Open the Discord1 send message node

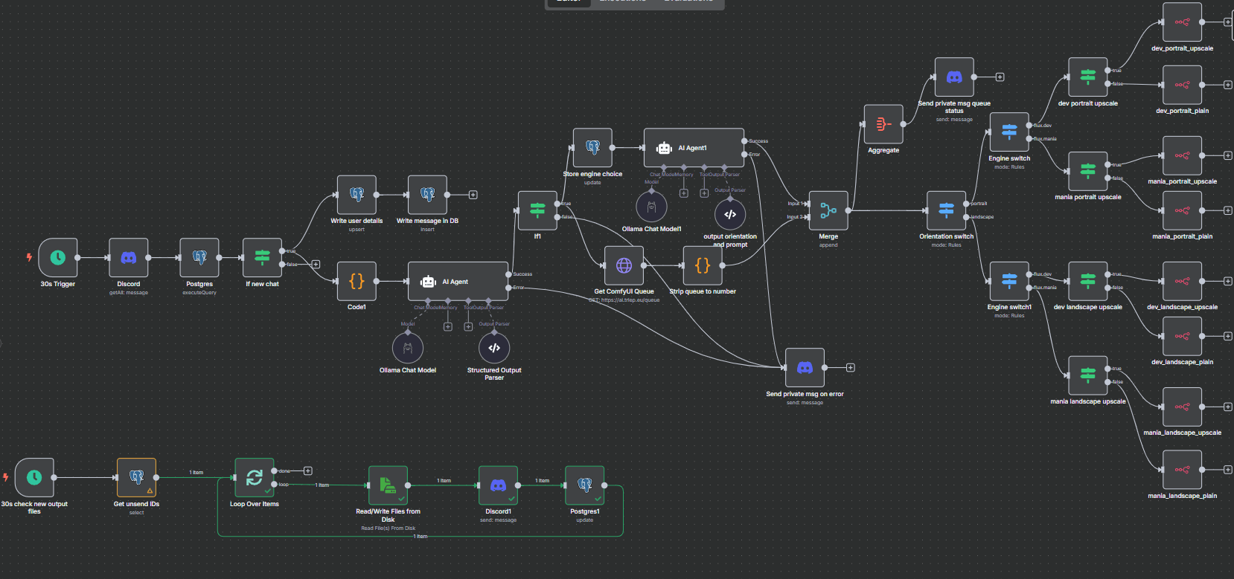[x=498, y=485]
